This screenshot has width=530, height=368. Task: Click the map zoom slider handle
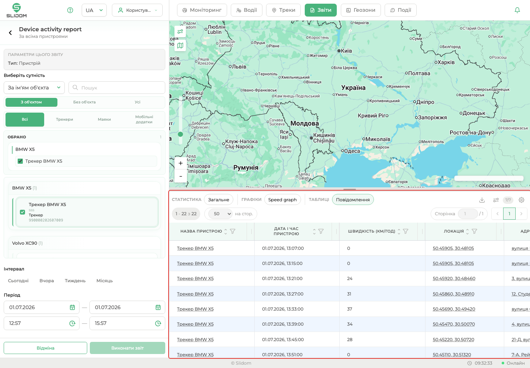(180, 134)
